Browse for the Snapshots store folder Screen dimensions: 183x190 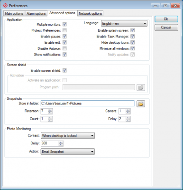click(x=141, y=104)
